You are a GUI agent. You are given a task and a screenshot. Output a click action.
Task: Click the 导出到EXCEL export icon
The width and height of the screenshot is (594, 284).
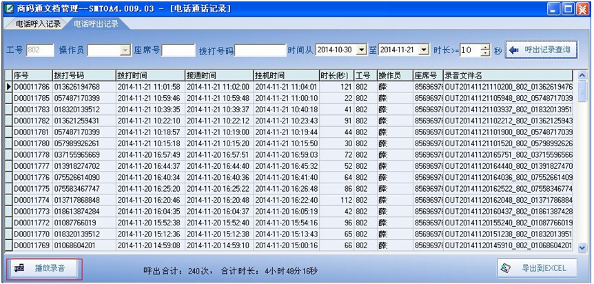(x=504, y=267)
